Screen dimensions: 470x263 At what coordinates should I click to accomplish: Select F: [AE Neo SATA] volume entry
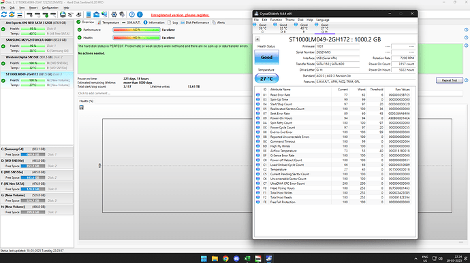(37, 186)
